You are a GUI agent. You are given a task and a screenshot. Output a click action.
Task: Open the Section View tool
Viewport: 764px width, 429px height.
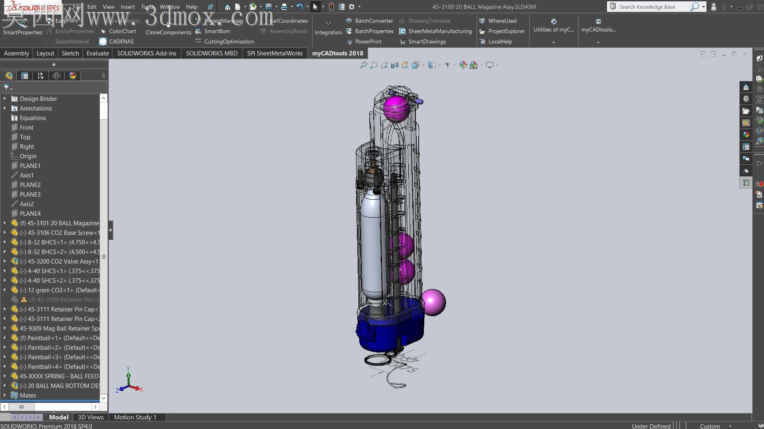click(395, 65)
